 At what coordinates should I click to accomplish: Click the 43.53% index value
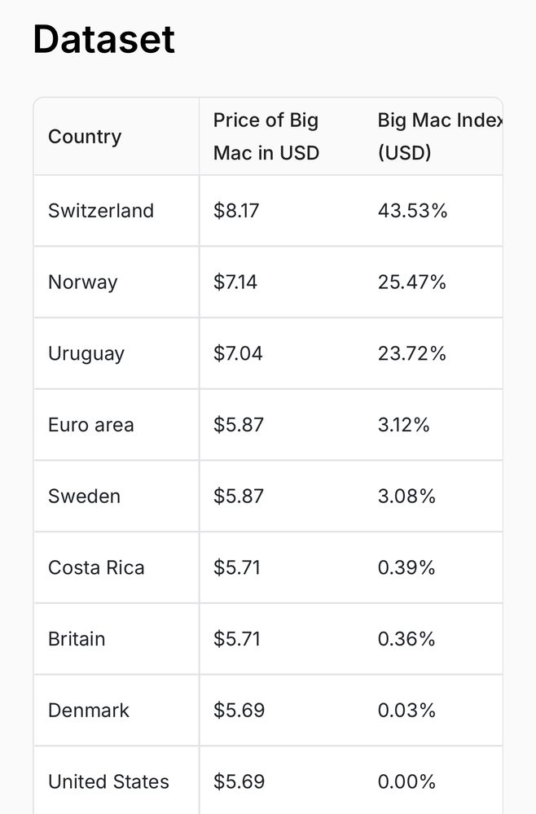coord(412,211)
